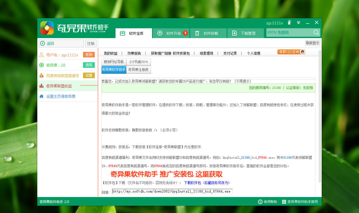Open the title bar dropdown menu arrow

299,23
